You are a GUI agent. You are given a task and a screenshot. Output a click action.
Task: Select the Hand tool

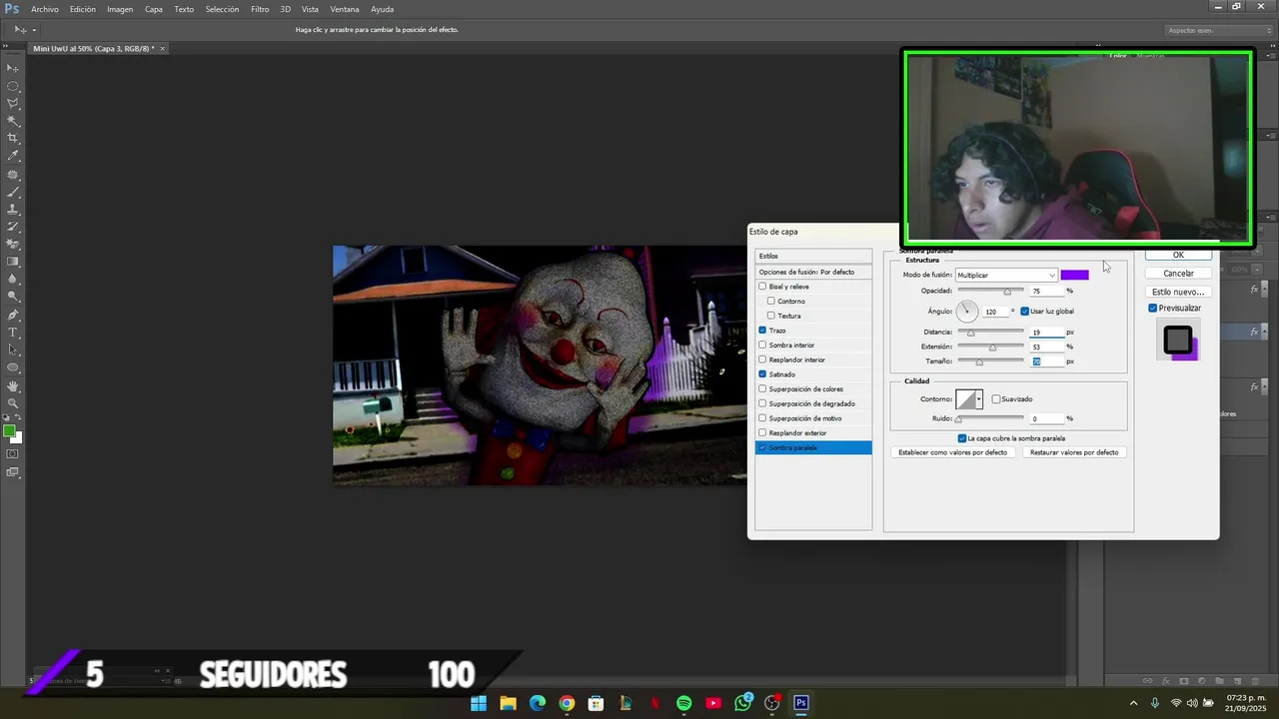tap(13, 385)
